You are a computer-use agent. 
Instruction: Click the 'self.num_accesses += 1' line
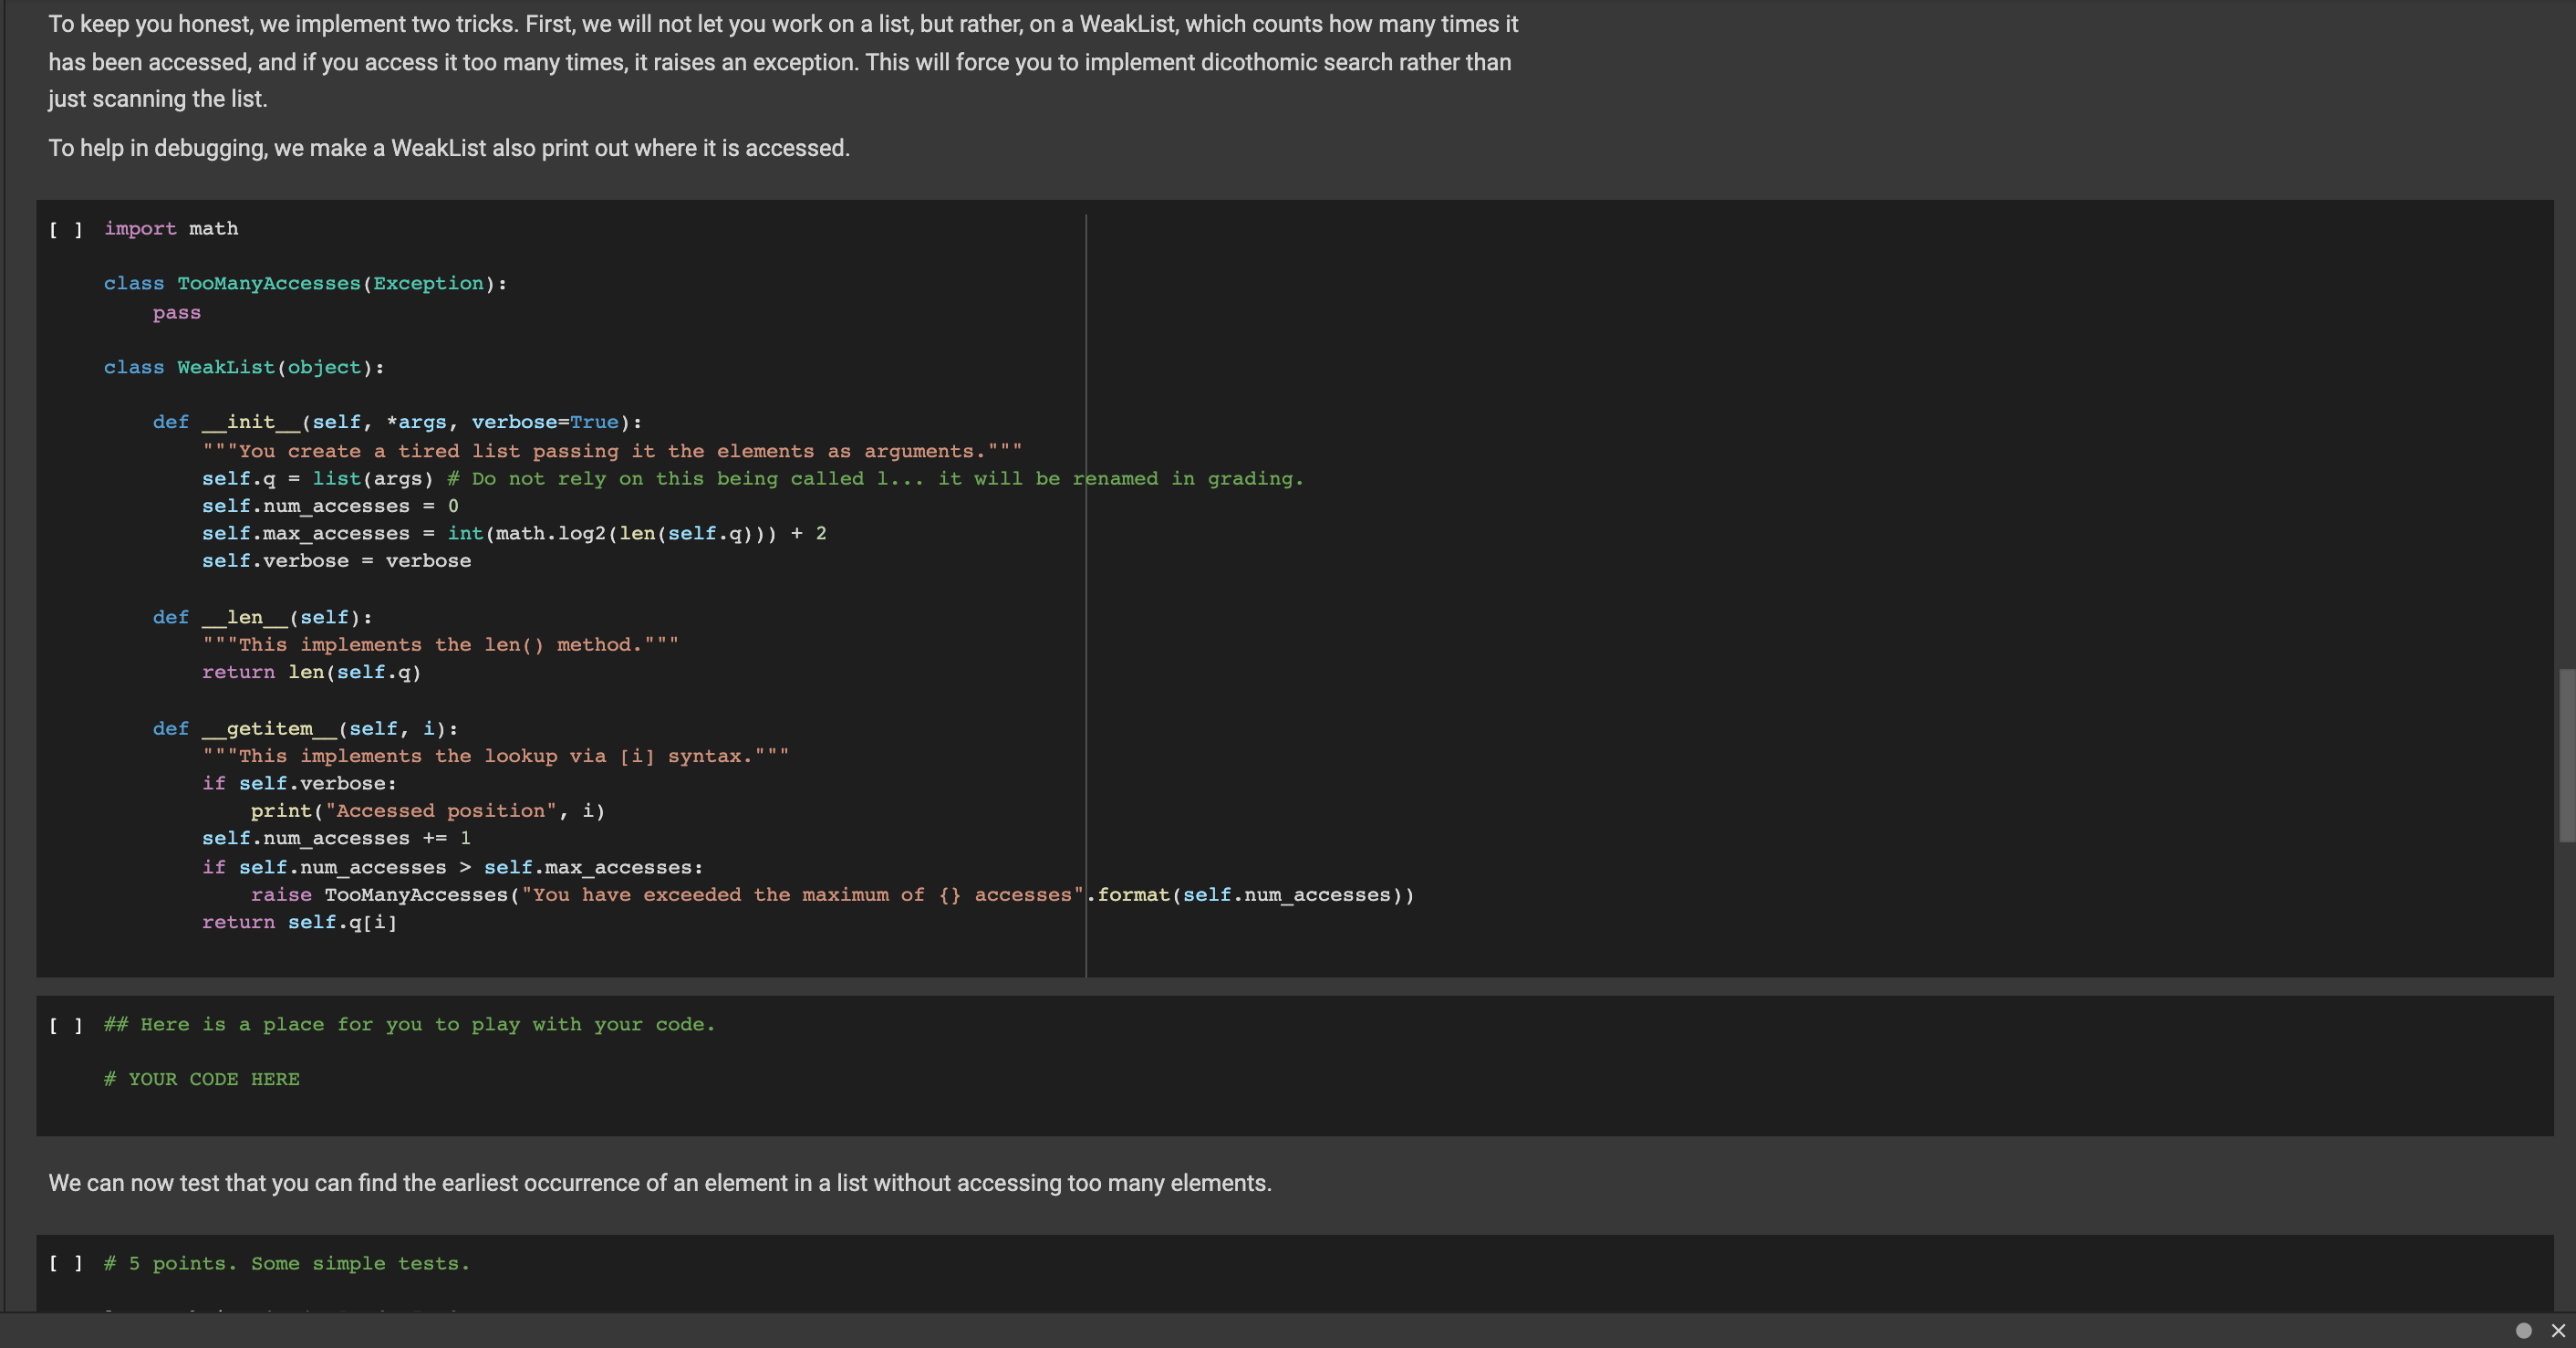336,838
